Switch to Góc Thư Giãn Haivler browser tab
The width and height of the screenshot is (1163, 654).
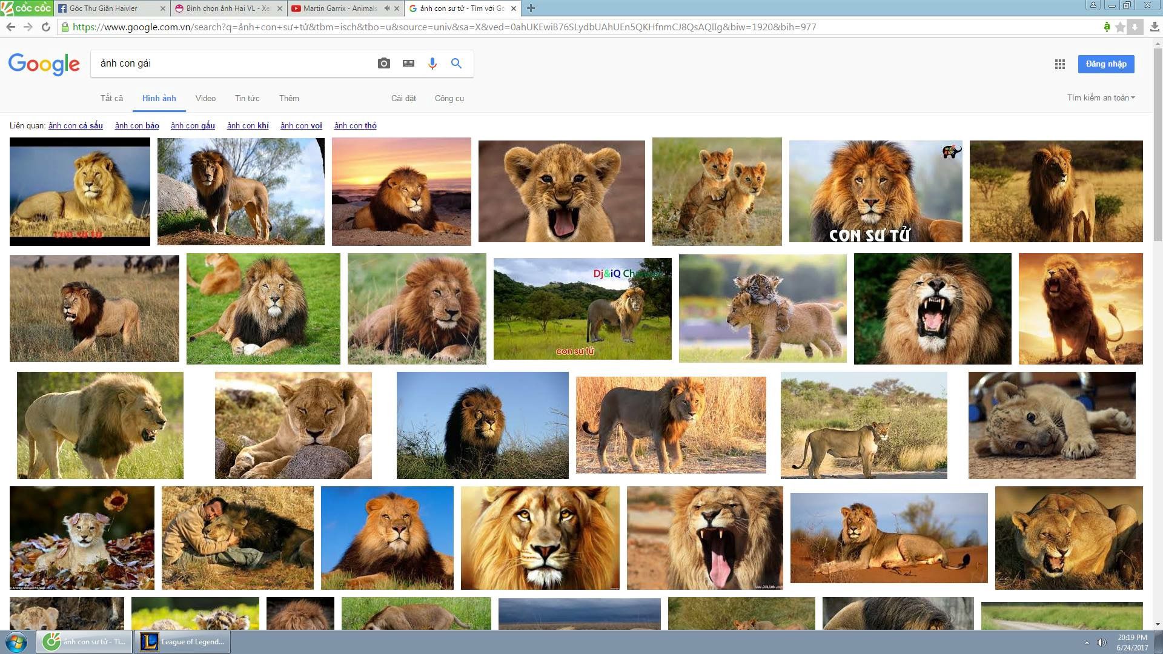104,8
